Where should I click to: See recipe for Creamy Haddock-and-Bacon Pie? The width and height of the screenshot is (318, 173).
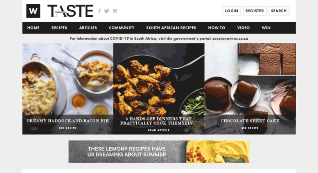pos(68,128)
